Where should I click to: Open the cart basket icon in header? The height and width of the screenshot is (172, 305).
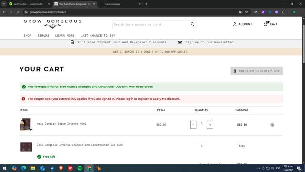tap(266, 24)
